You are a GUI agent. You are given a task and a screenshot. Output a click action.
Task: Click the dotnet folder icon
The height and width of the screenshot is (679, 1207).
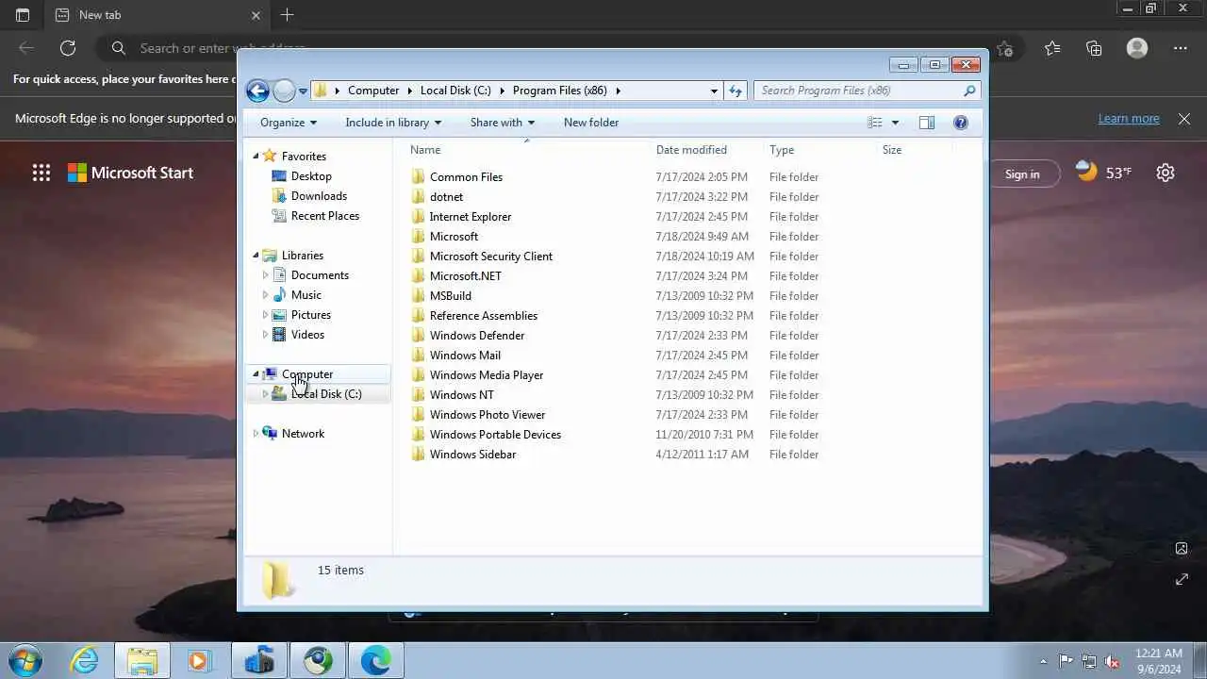419,197
